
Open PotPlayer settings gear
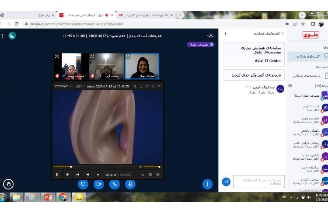pos(158,175)
